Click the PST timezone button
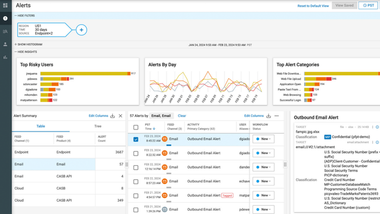 tap(368, 6)
